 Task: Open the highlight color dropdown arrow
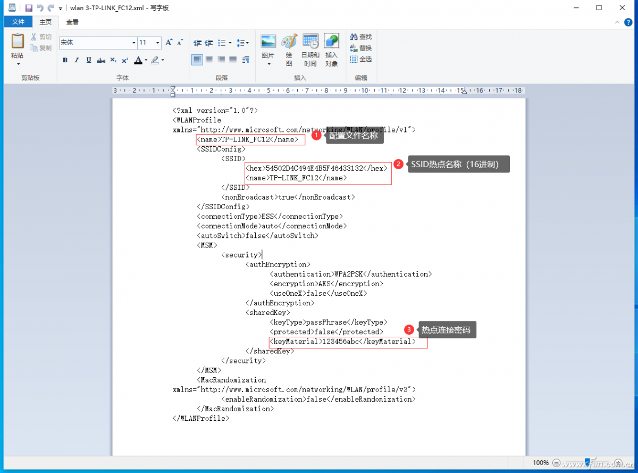163,60
